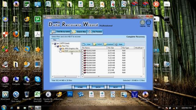Click the State button in the toolbar
This screenshot has height=110, width=196.
[x=119, y=44]
